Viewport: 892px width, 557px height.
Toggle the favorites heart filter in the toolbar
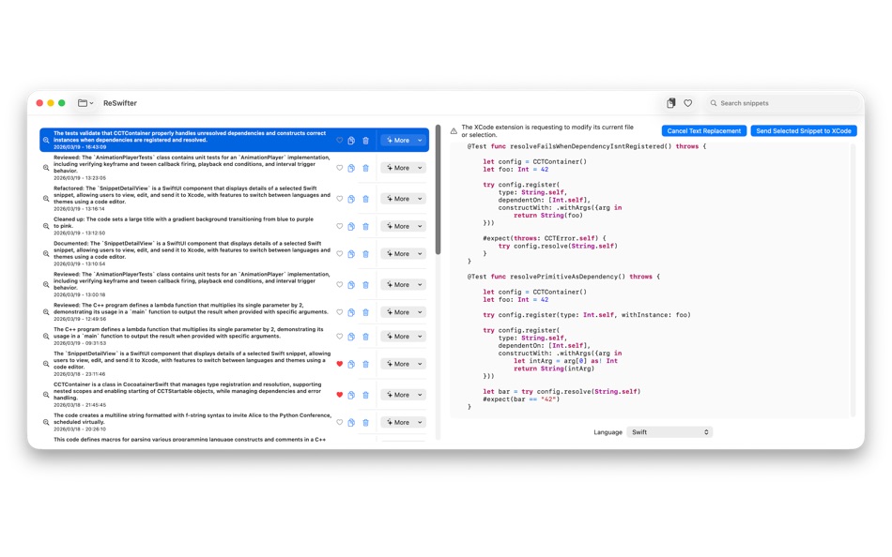688,102
